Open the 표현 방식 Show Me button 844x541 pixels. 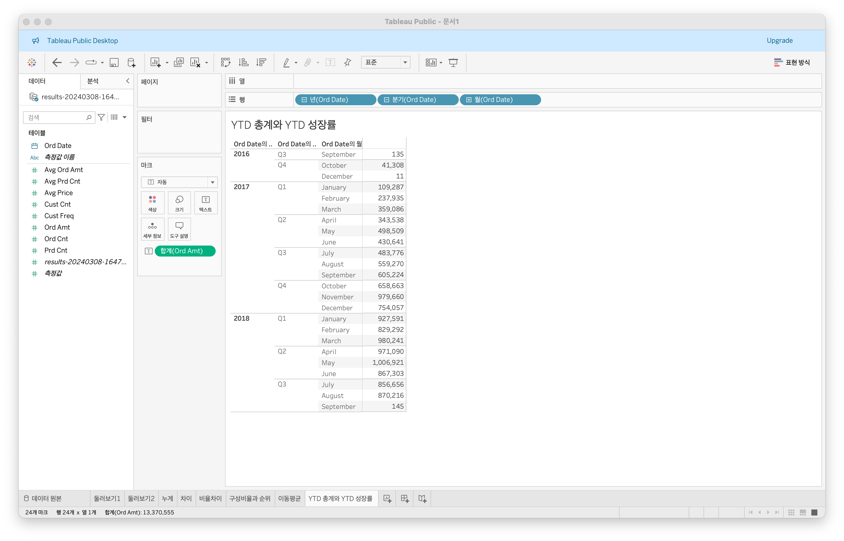(792, 62)
